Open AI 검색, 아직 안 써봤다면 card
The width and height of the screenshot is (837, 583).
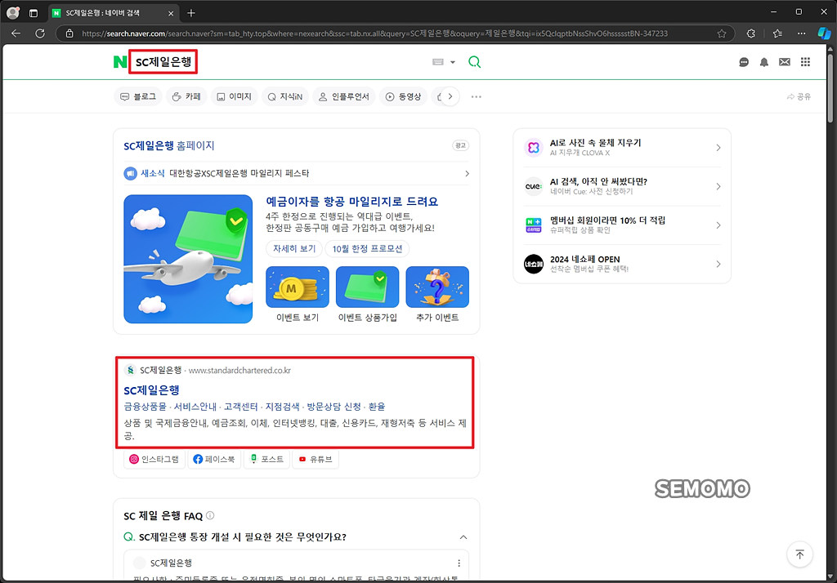[622, 187]
